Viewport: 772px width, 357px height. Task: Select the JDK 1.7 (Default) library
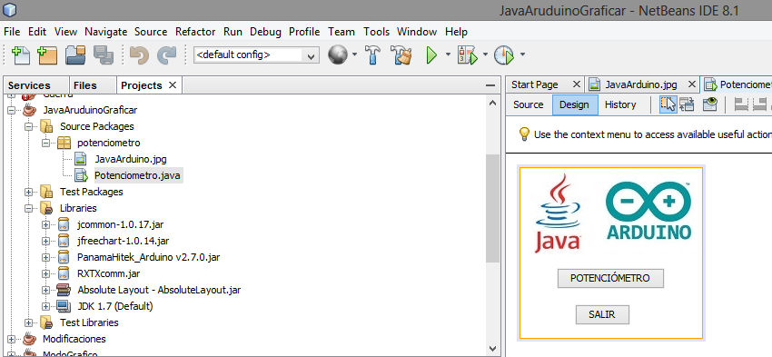click(x=115, y=306)
